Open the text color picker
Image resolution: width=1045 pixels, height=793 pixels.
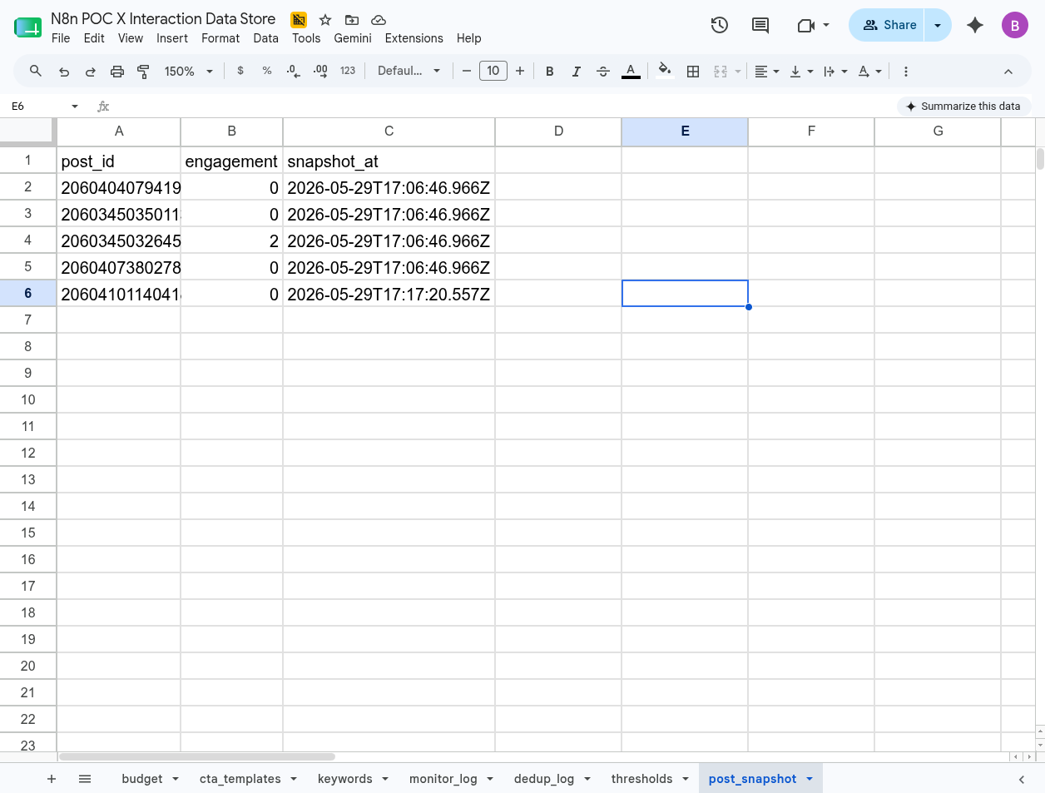(631, 72)
